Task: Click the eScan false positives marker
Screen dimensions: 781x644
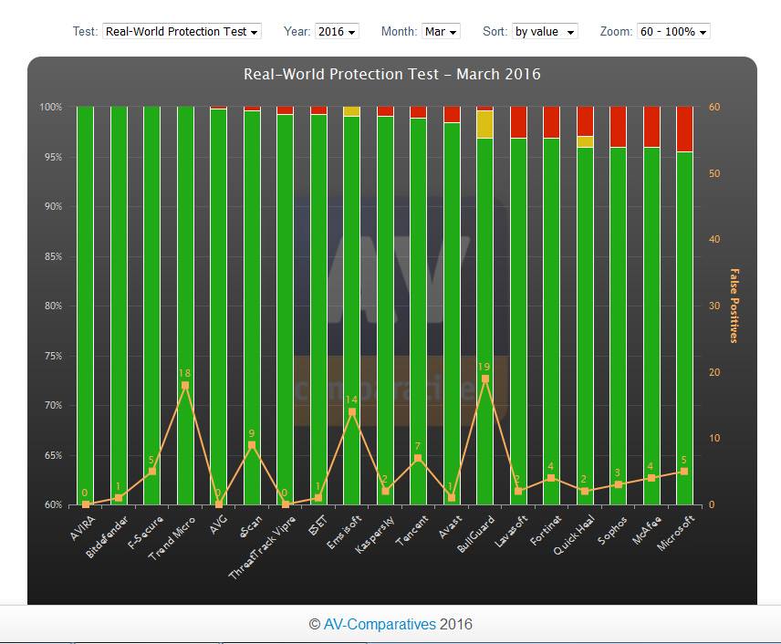Action: 252,445
